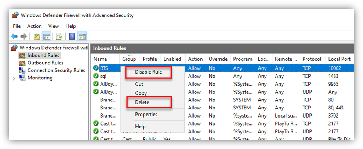Sort by the Program column header
Image resolution: width=363 pixels, height=149 pixels.
coord(243,59)
